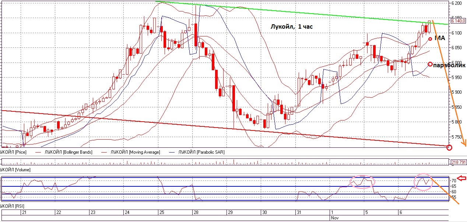Click date 30 on the time axis
Image resolution: width=467 pixels, height=222 pixels.
[x=264, y=212]
